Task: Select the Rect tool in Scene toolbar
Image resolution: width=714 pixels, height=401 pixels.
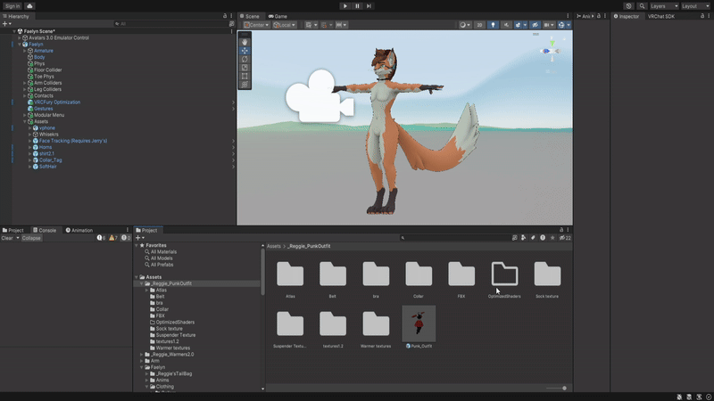Action: pos(245,76)
